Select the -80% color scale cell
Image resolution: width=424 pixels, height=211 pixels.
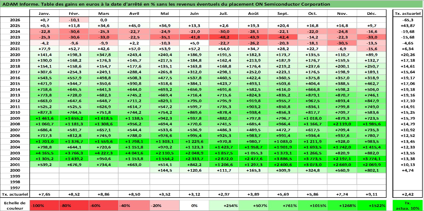[74, 205]
